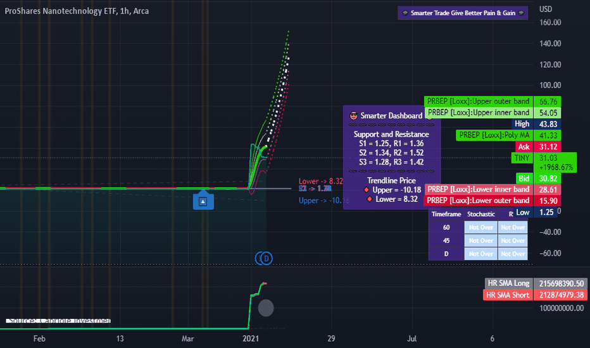Click the timeframe D row cell
Image resolution: width=590 pixels, height=348 pixels.
point(446,254)
